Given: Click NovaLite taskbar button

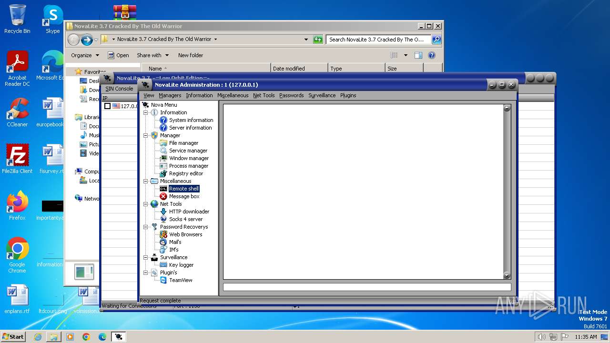Looking at the screenshot, I should 119,337.
